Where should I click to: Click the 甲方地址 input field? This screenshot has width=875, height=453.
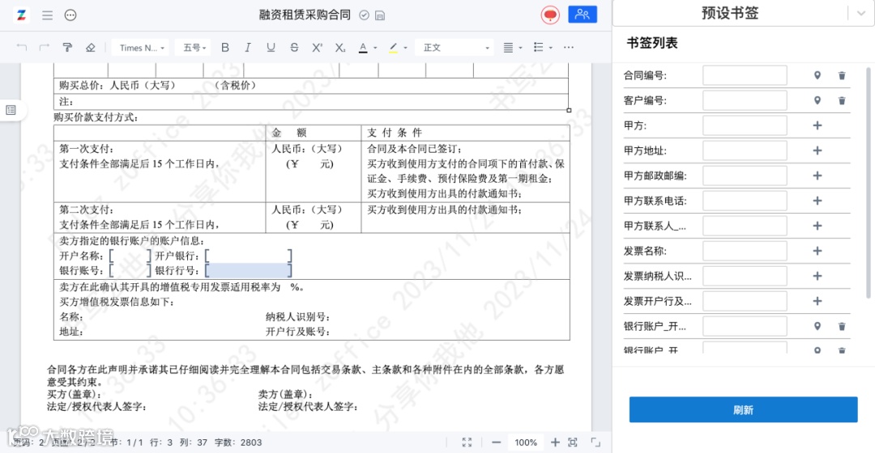[x=745, y=151]
